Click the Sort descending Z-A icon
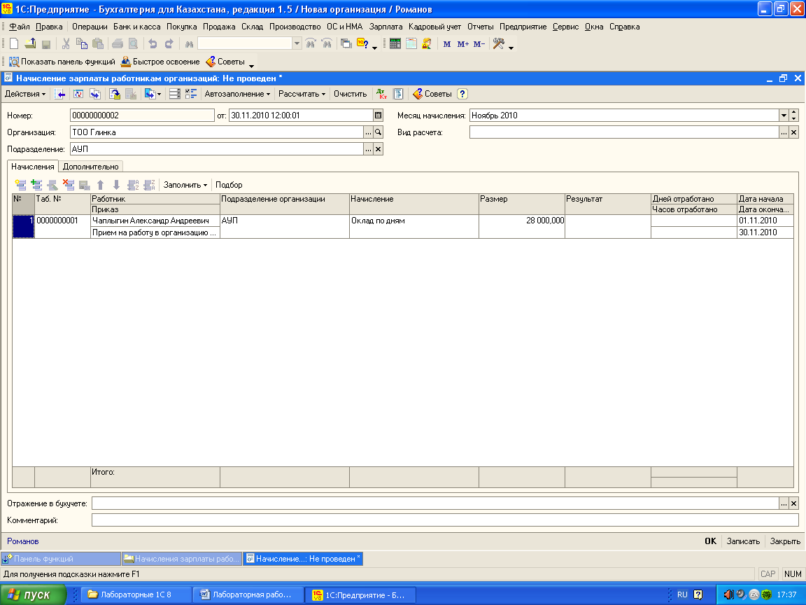The width and height of the screenshot is (806, 605). click(x=150, y=185)
